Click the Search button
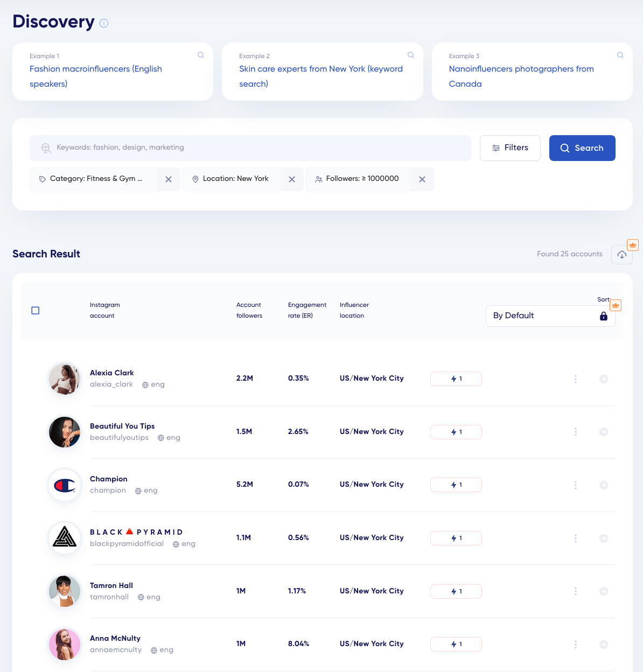The height and width of the screenshot is (672, 643). tap(582, 148)
